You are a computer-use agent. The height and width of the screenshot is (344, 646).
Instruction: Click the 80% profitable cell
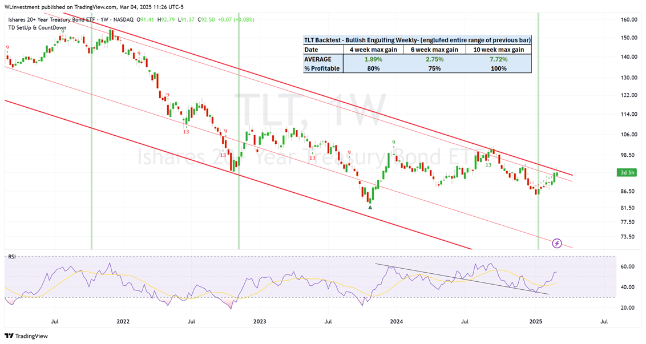point(373,68)
